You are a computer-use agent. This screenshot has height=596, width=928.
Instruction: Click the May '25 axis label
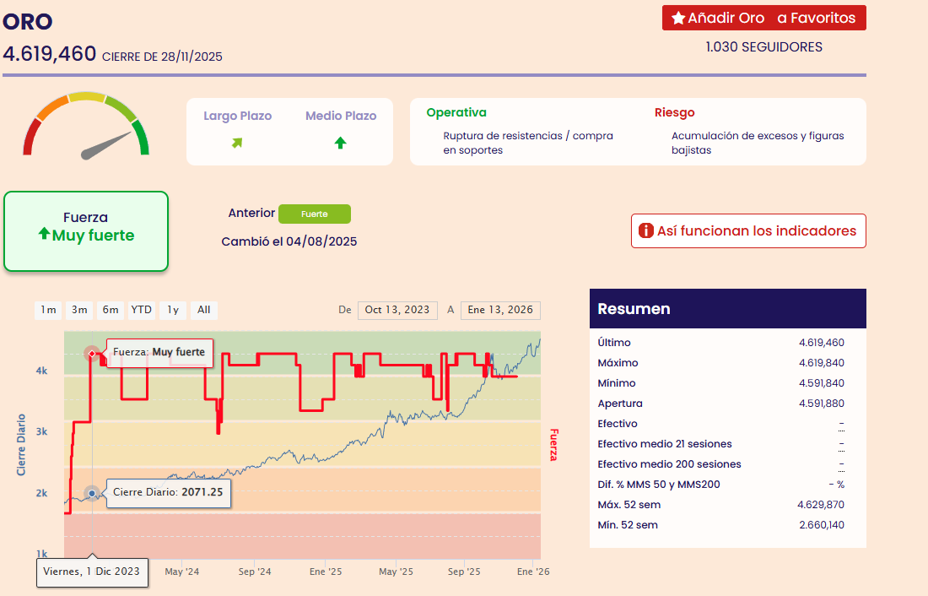point(396,572)
